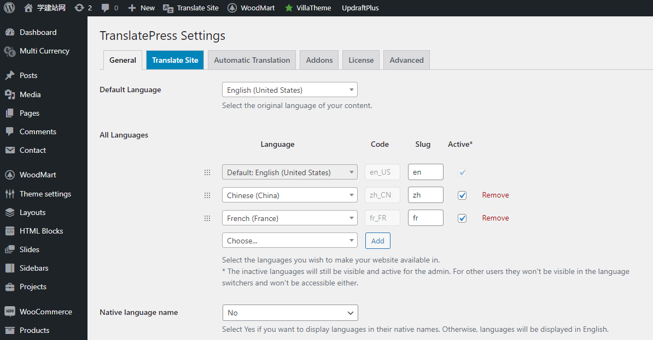This screenshot has width=653, height=340.
Task: Click the zh slug input field
Action: point(425,195)
